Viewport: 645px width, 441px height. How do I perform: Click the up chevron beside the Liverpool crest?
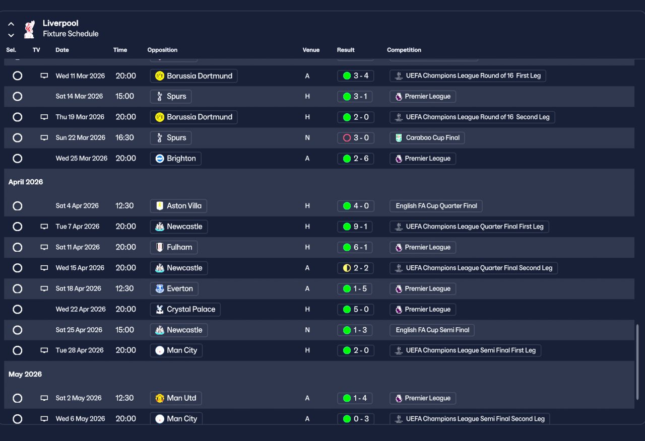click(x=11, y=24)
